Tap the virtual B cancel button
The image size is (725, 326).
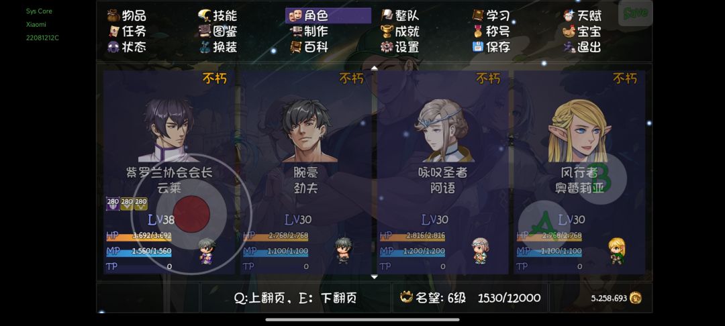601,178
